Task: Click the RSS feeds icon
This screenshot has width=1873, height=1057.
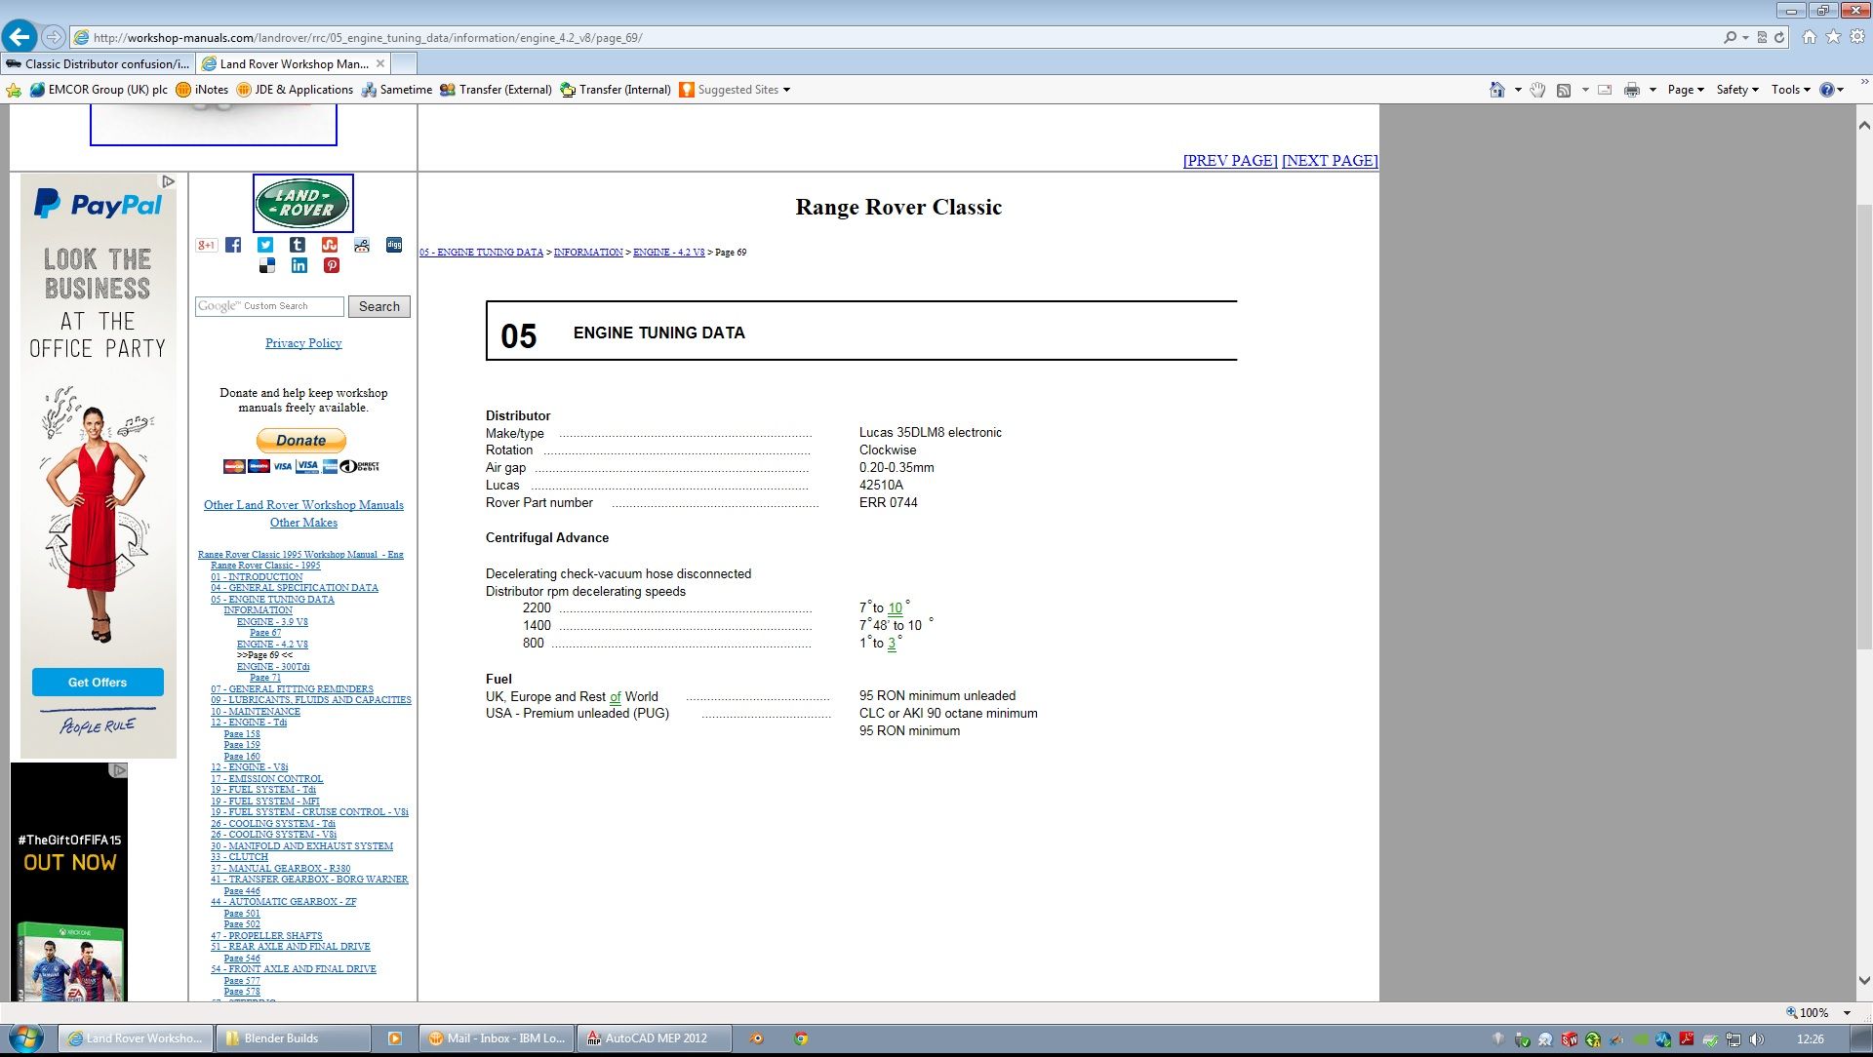Action: [x=1564, y=90]
